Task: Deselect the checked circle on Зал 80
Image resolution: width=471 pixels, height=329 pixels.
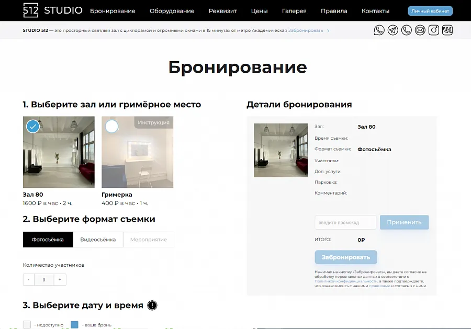Action: coord(33,127)
